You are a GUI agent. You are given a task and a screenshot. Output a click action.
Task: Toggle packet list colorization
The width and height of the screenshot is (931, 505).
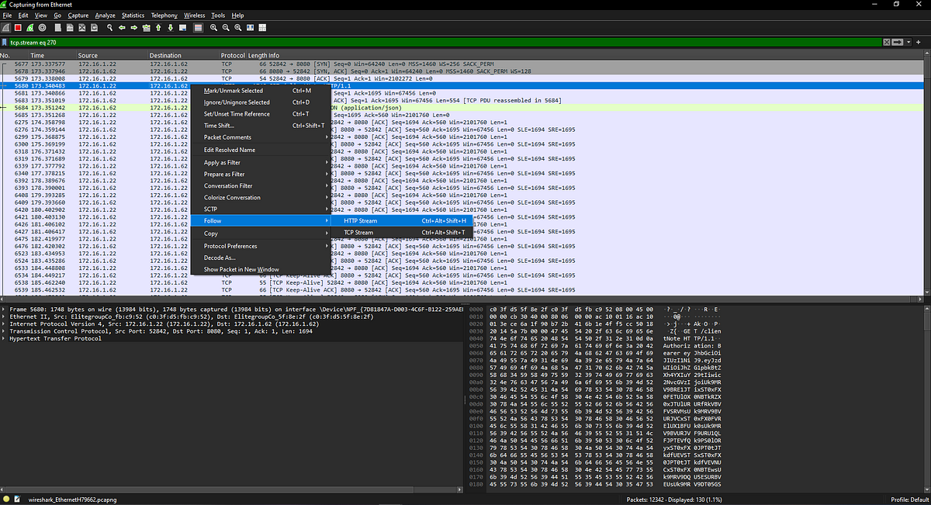pyautogui.click(x=199, y=28)
